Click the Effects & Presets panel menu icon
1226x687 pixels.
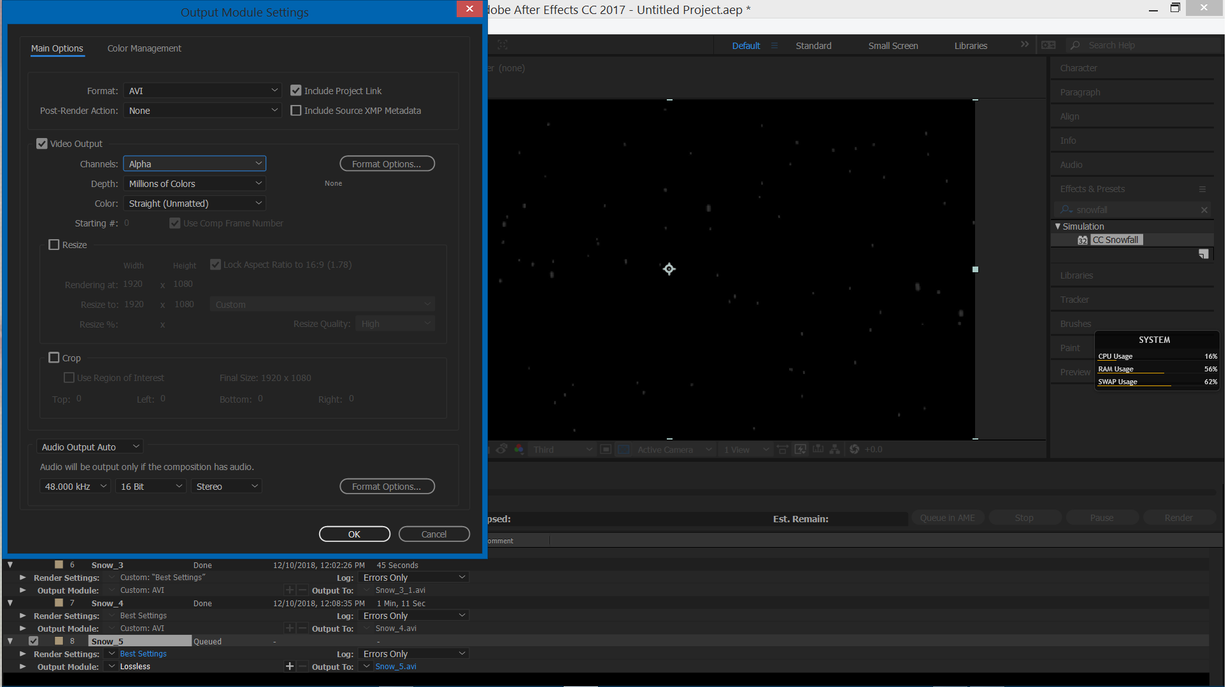click(1202, 189)
